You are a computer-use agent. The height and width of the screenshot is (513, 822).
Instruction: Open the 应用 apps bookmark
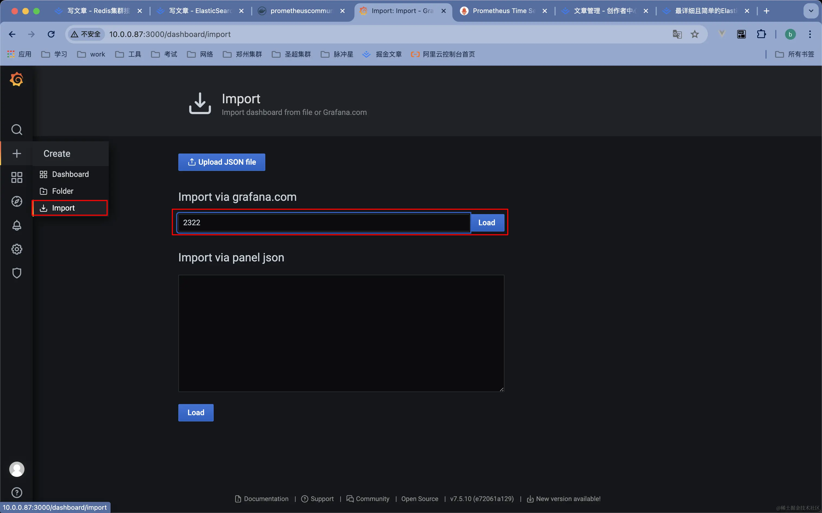19,54
